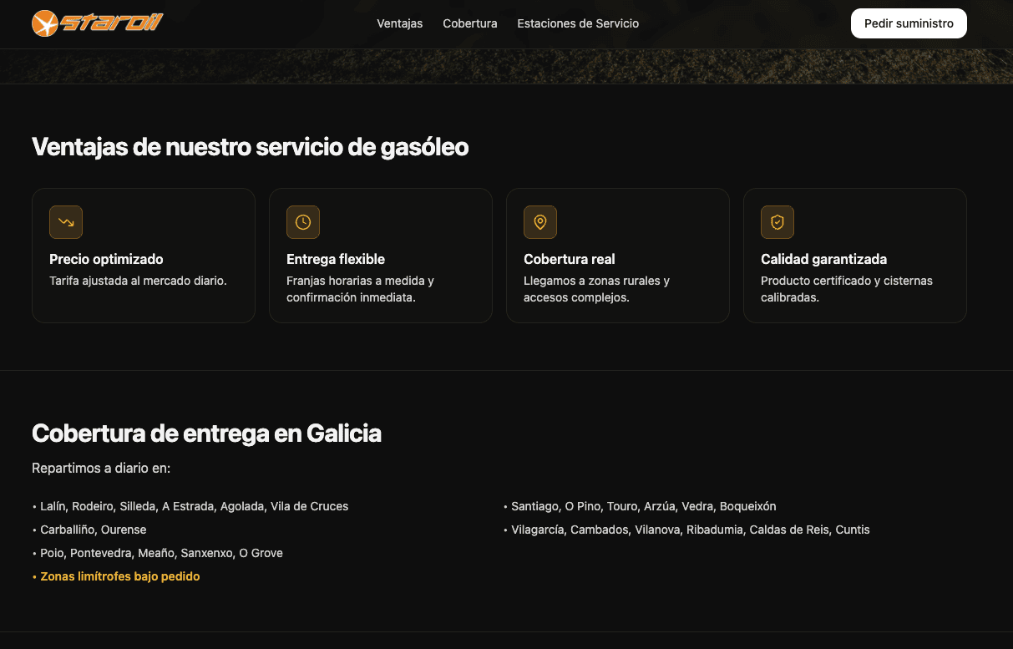1013x649 pixels.
Task: Click the Lalín, Rodeiro, Silleda list row
Action: (190, 506)
